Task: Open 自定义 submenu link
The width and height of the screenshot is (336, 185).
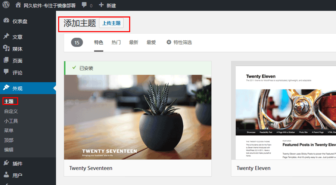Action: pyautogui.click(x=11, y=111)
